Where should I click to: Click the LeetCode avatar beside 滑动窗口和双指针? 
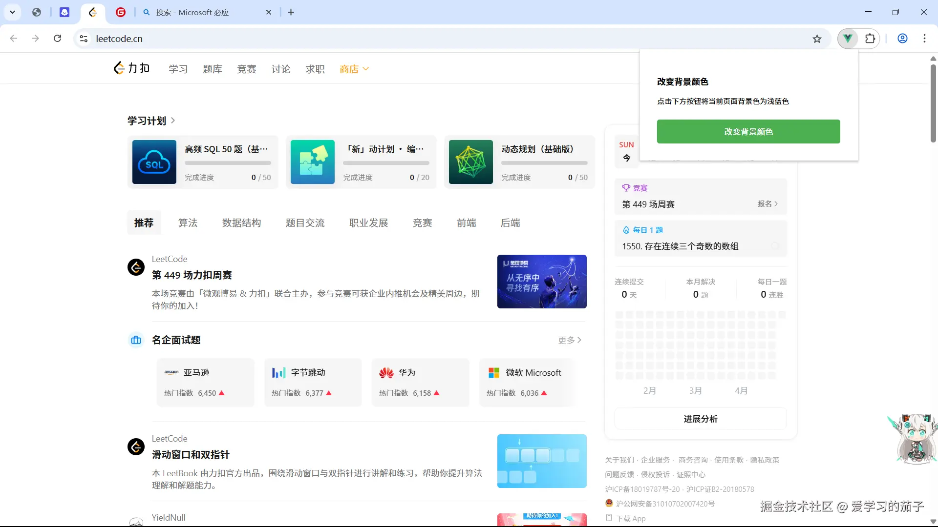pos(136,447)
